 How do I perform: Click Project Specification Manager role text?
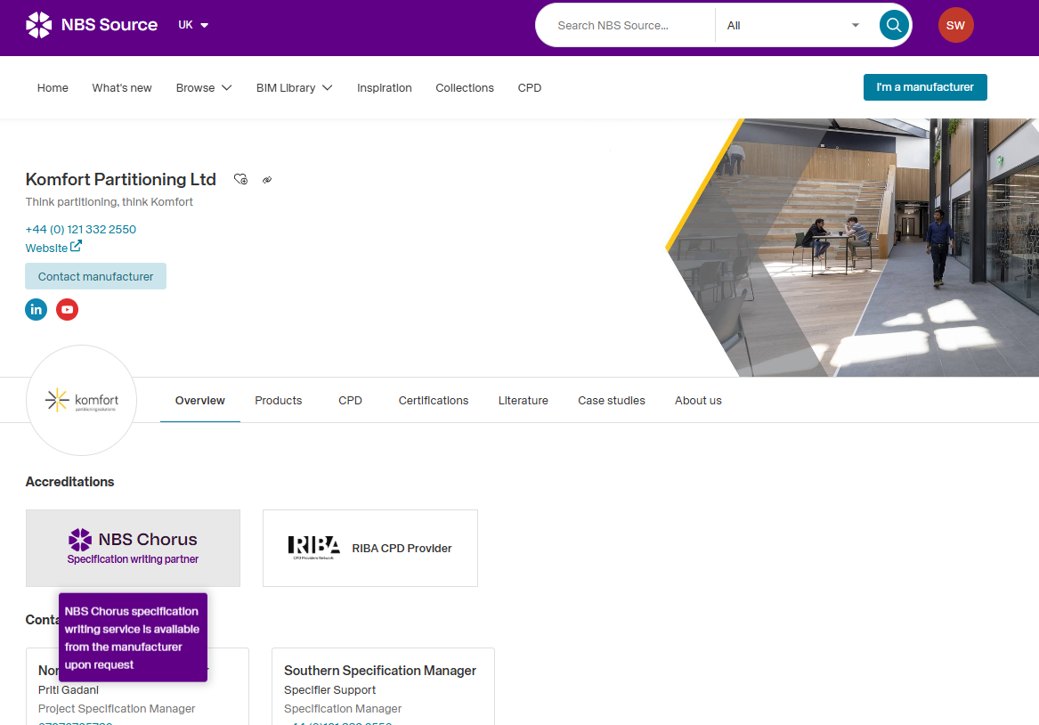click(117, 708)
